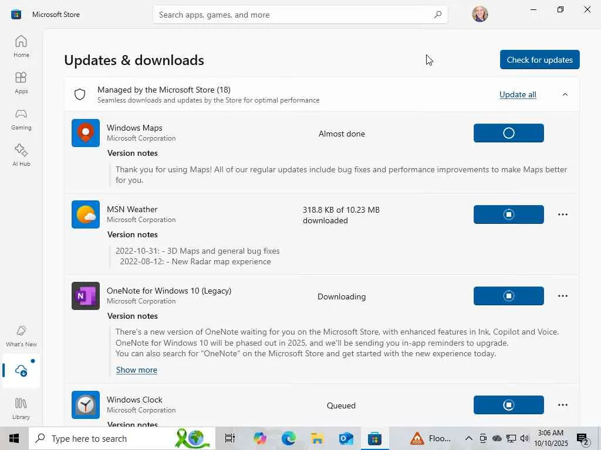Open OneNote for Windows 10 (Legacy) title

click(169, 291)
